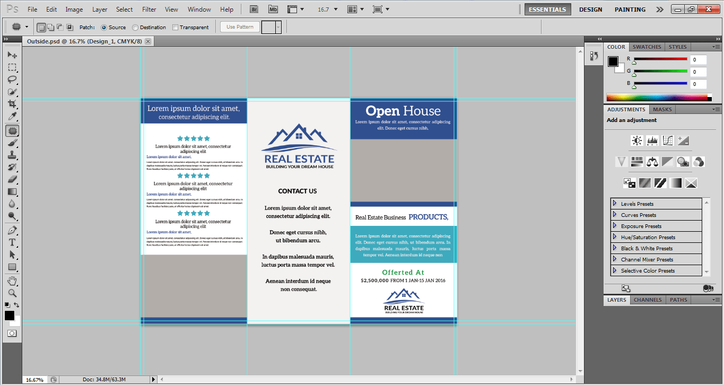Activate the Horizontal Type tool
Viewport: 724px width, 385px height.
[x=12, y=242]
